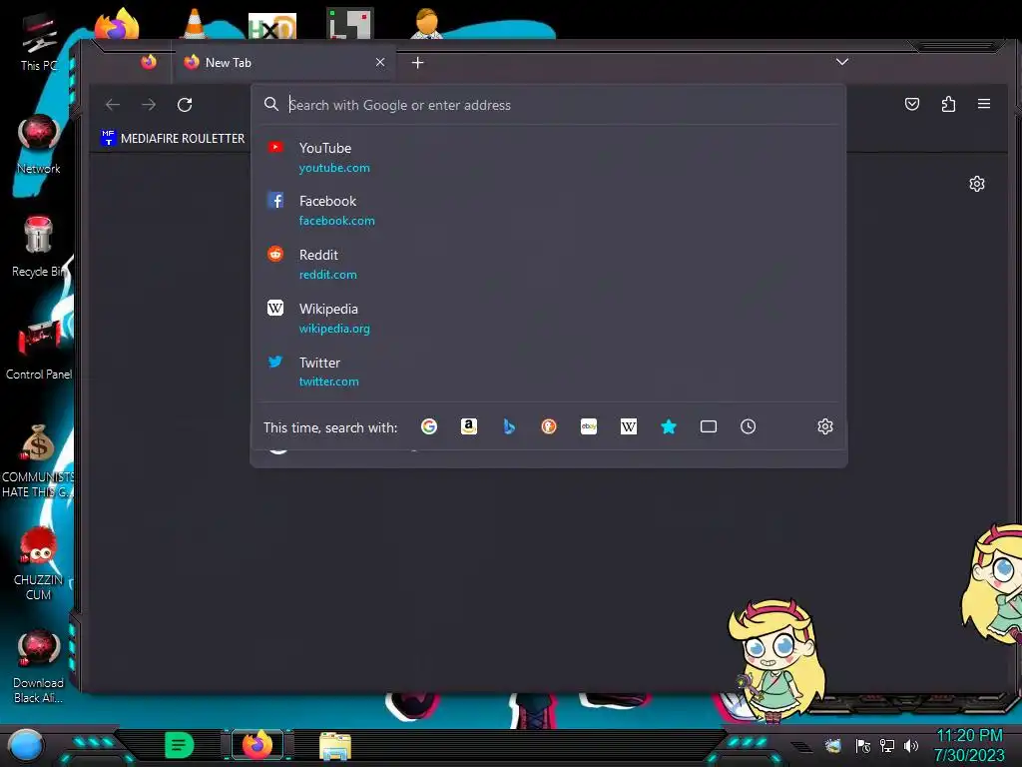Viewport: 1022px width, 767px height.
Task: Search this time with Bing icon
Action: tap(509, 426)
